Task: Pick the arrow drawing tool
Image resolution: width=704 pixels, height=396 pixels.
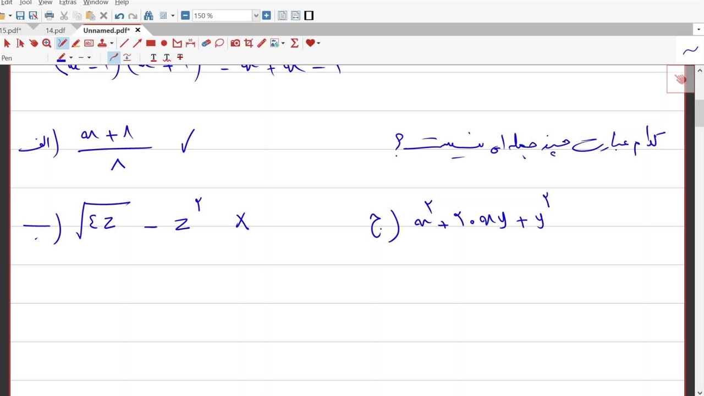Action: [x=137, y=43]
